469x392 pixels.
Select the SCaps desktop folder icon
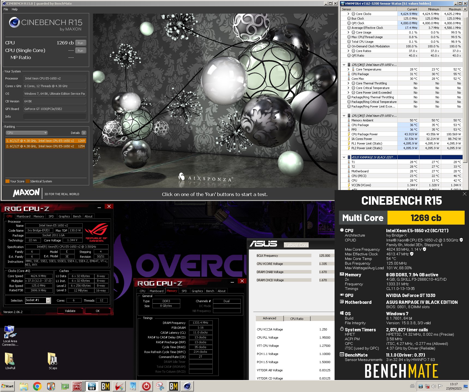point(53,361)
